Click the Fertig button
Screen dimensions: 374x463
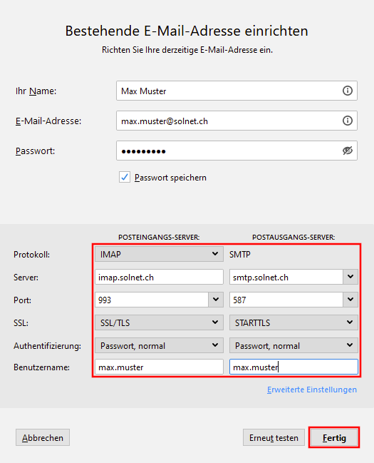pyautogui.click(x=334, y=437)
